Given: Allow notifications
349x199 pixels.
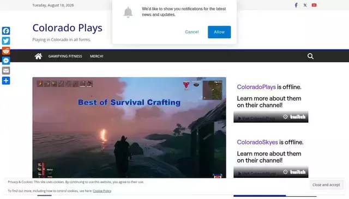Looking at the screenshot, I should click(219, 32).
